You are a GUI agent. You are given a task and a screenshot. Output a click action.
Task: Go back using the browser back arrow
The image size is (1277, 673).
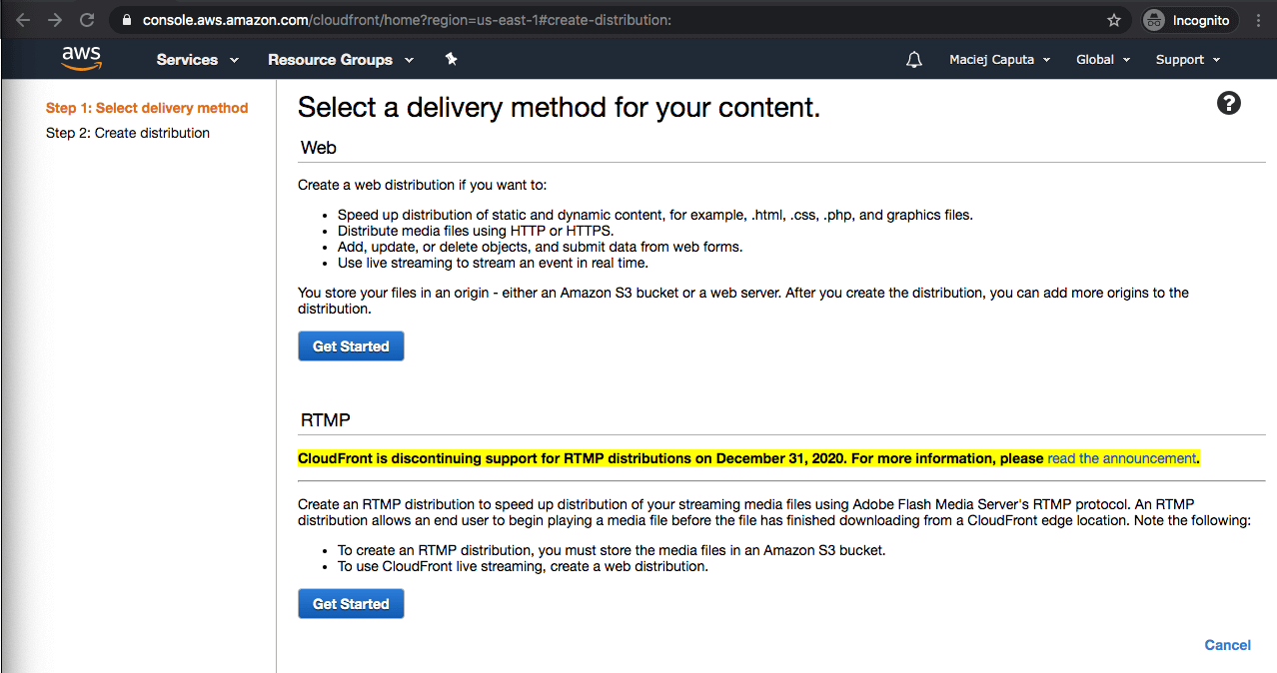24,20
